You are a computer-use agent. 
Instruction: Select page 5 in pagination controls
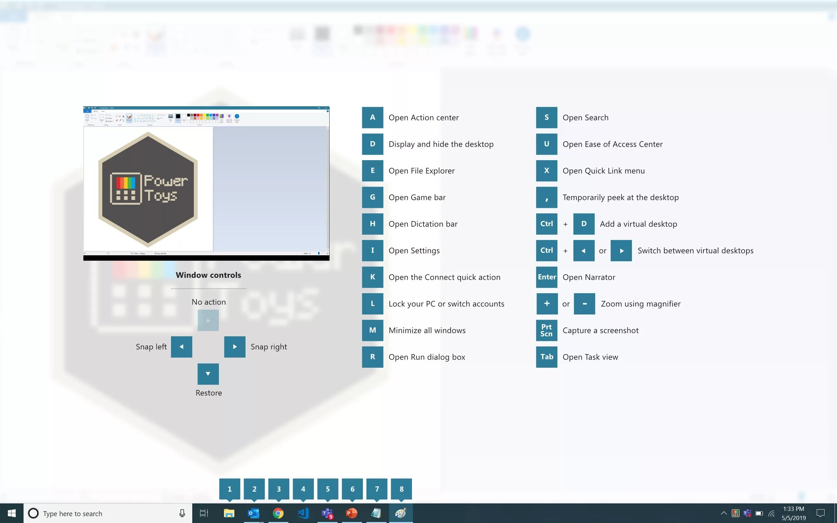tap(328, 489)
